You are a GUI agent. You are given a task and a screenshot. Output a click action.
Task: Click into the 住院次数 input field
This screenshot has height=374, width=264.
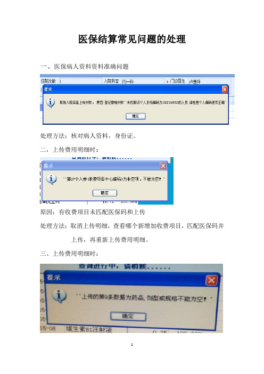[80, 82]
